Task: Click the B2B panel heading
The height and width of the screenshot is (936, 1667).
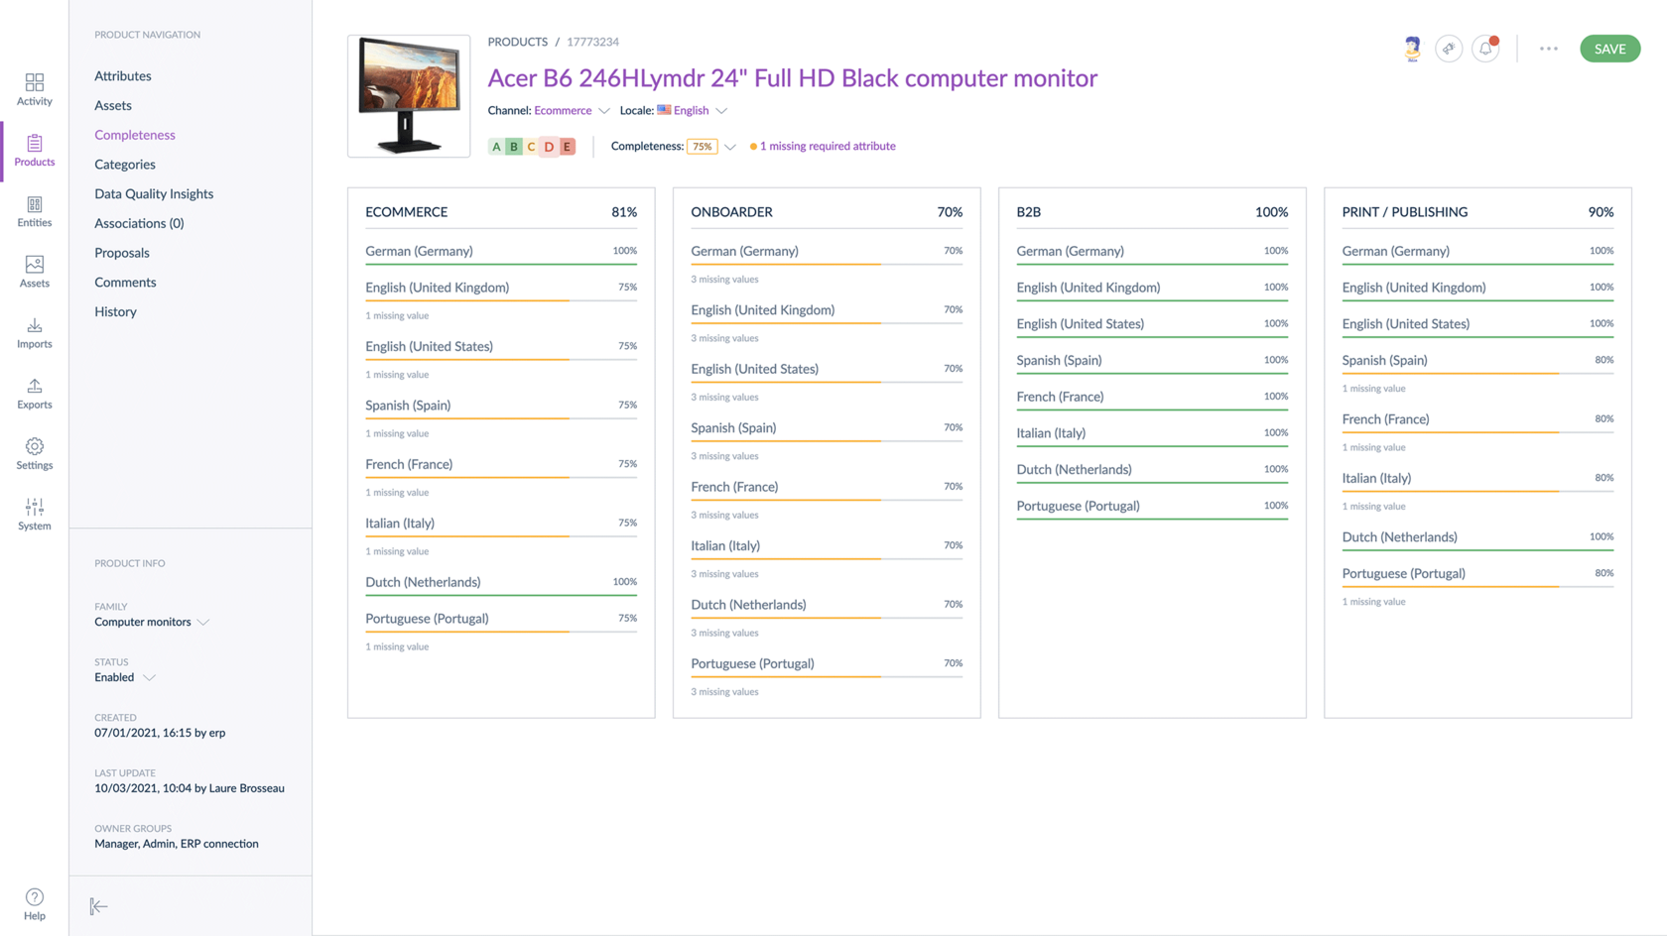Action: click(x=1028, y=212)
